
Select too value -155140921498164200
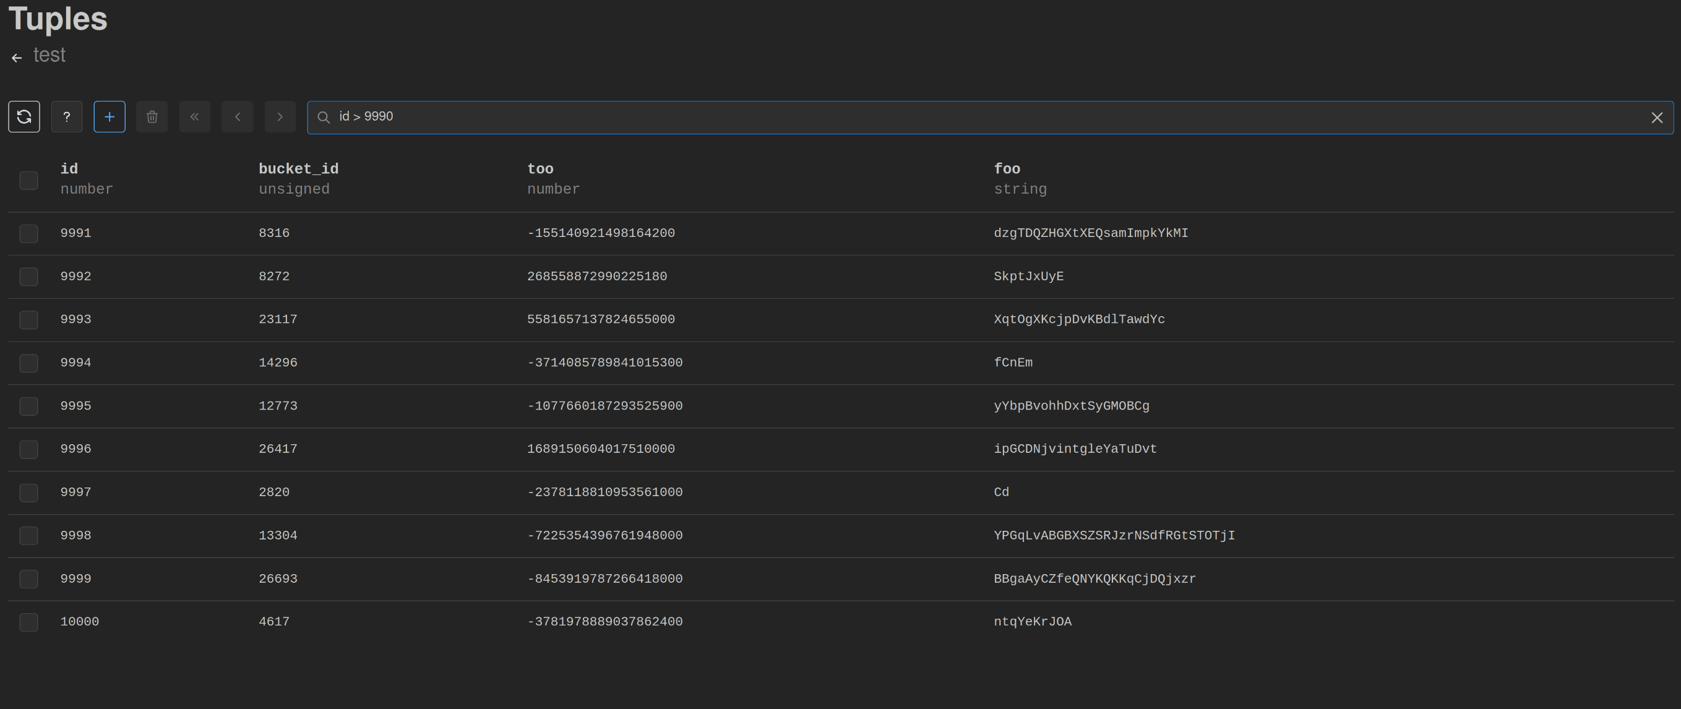click(x=601, y=233)
